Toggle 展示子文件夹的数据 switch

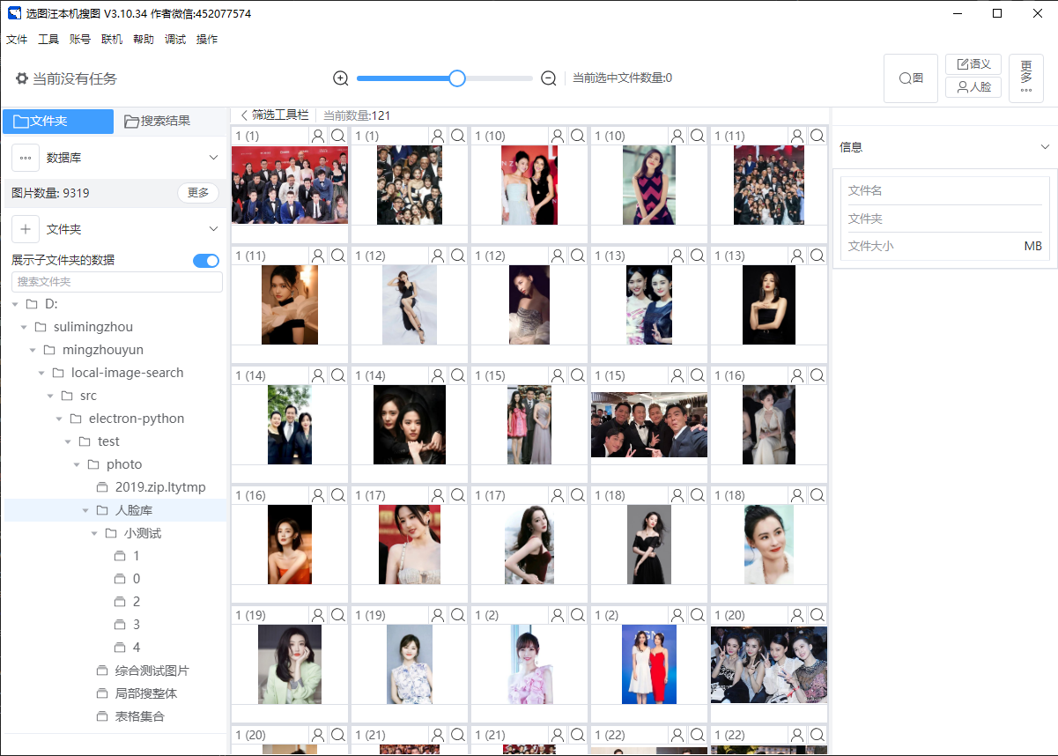click(206, 260)
